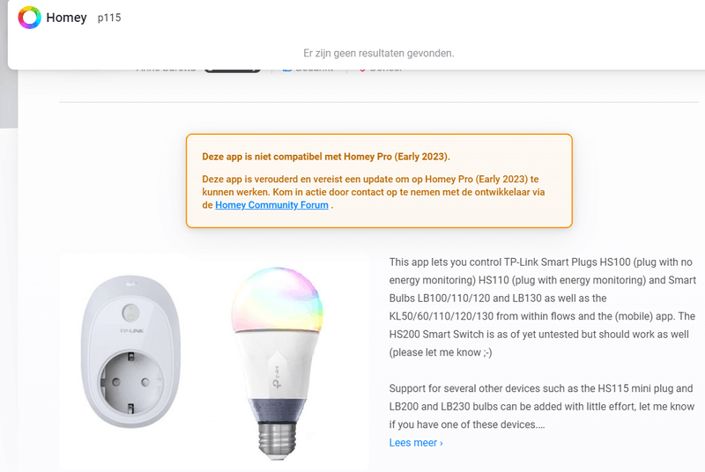
Task: Click the half-hidden Bedankt button
Action: tap(308, 68)
